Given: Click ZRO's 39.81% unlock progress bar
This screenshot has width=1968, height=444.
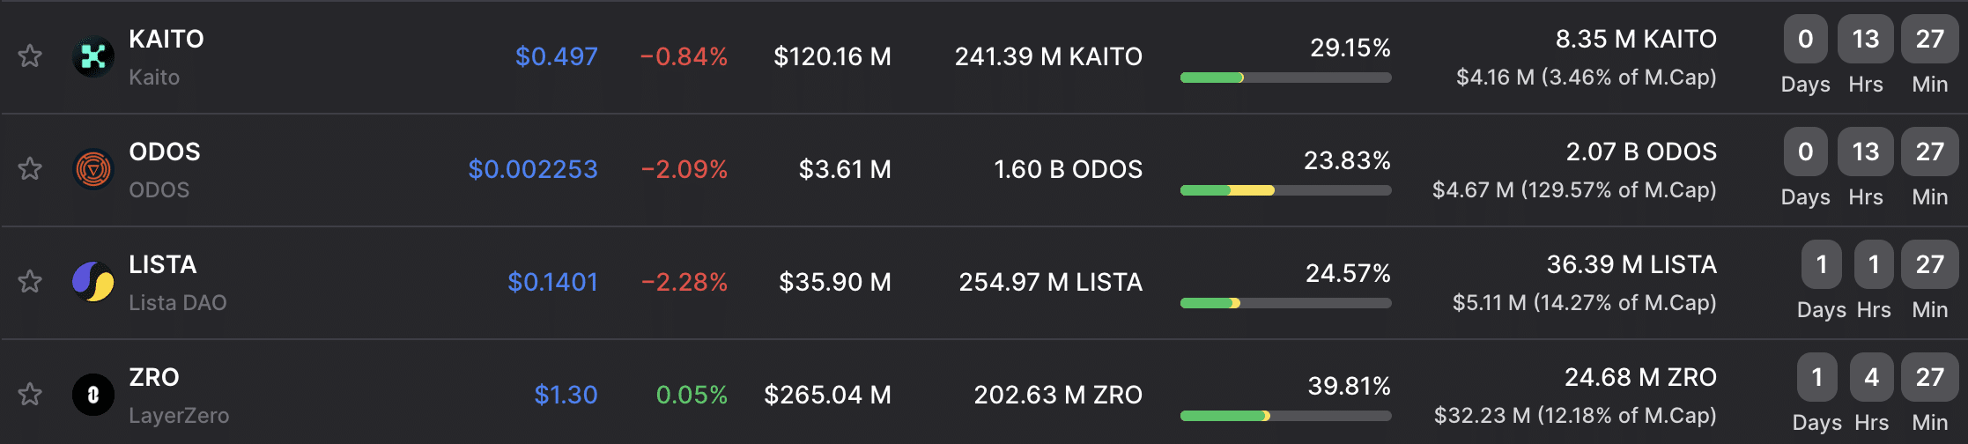Looking at the screenshot, I should 1285,416.
